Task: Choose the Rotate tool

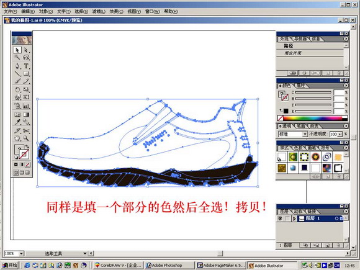Action: tap(17, 89)
